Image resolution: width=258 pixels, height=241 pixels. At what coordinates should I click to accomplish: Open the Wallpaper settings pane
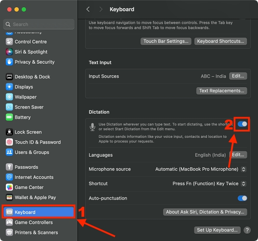[26, 97]
